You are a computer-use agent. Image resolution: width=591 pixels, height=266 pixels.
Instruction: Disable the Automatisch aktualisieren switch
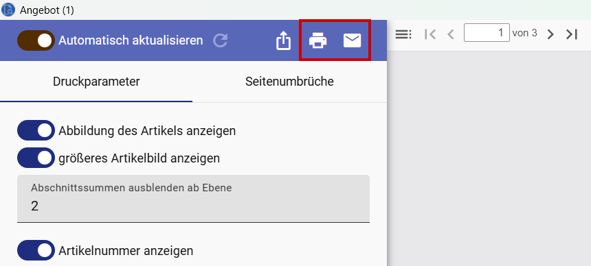36,40
